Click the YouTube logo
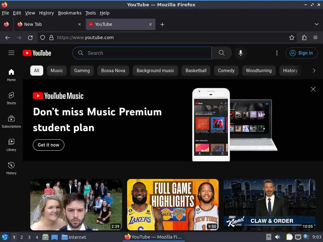This screenshot has height=242, width=323. (x=37, y=53)
